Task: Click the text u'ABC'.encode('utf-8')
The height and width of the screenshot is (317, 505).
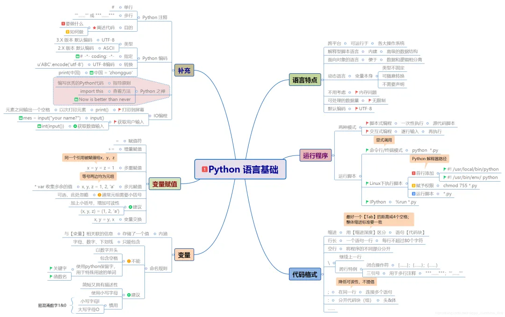Action: 60,64
